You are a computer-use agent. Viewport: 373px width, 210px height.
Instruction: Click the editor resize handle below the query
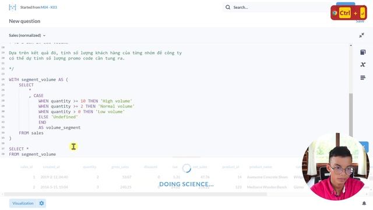point(186,157)
